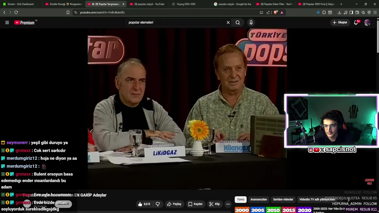Open site settings icon in address bar
The height and width of the screenshot is (213, 379).
tap(76, 12)
